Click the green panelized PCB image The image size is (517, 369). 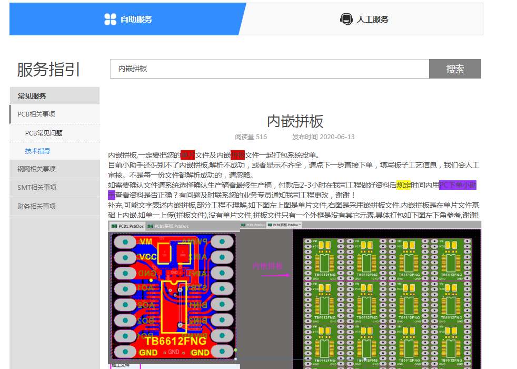coord(387,300)
